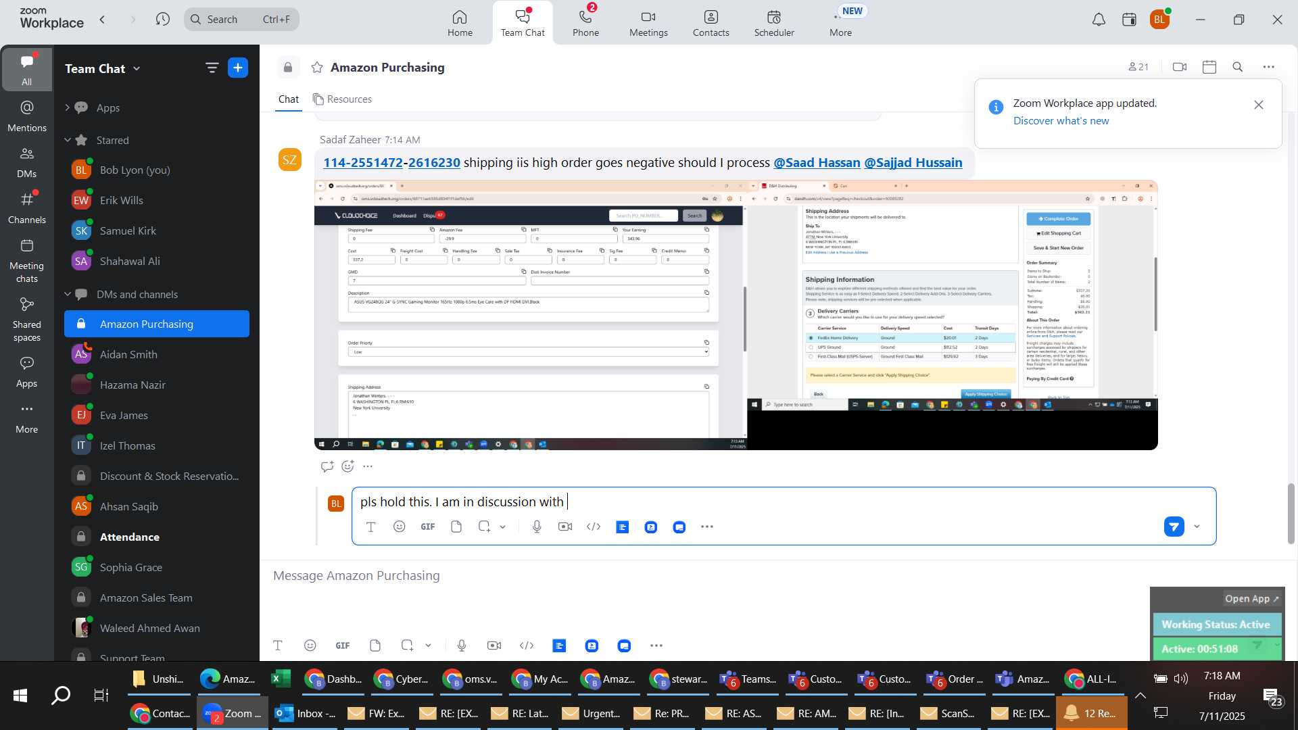This screenshot has height=730, width=1298.
Task: Open the shared screenshot image
Action: click(x=736, y=315)
